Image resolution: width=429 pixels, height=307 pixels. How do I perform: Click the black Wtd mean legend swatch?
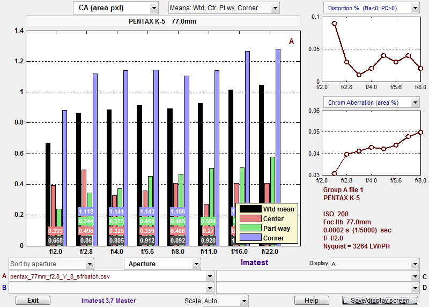coord(250,209)
